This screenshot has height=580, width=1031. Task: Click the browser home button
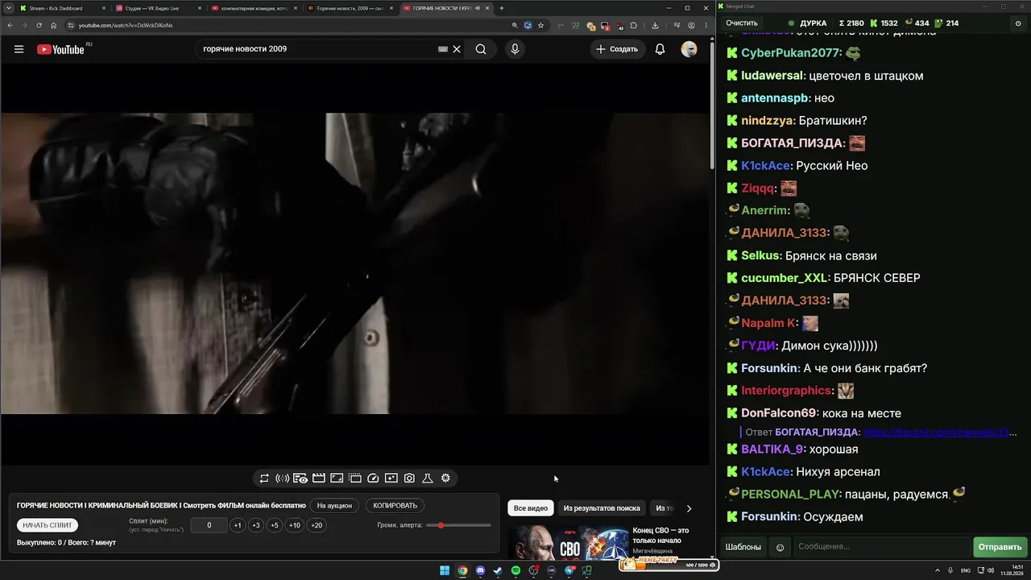[x=54, y=25]
